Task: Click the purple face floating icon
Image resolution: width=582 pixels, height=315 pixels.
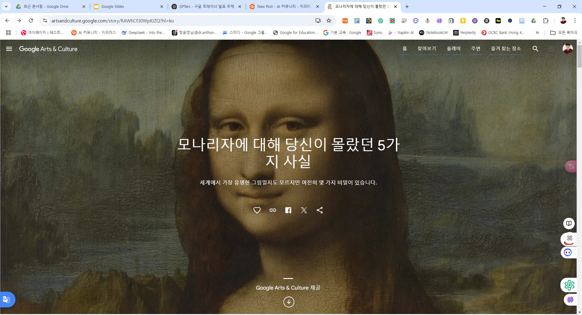Action: coord(568,252)
